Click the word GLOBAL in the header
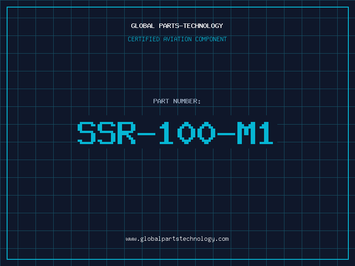Image resolution: width=355 pixels, height=266 pixels. click(x=142, y=26)
